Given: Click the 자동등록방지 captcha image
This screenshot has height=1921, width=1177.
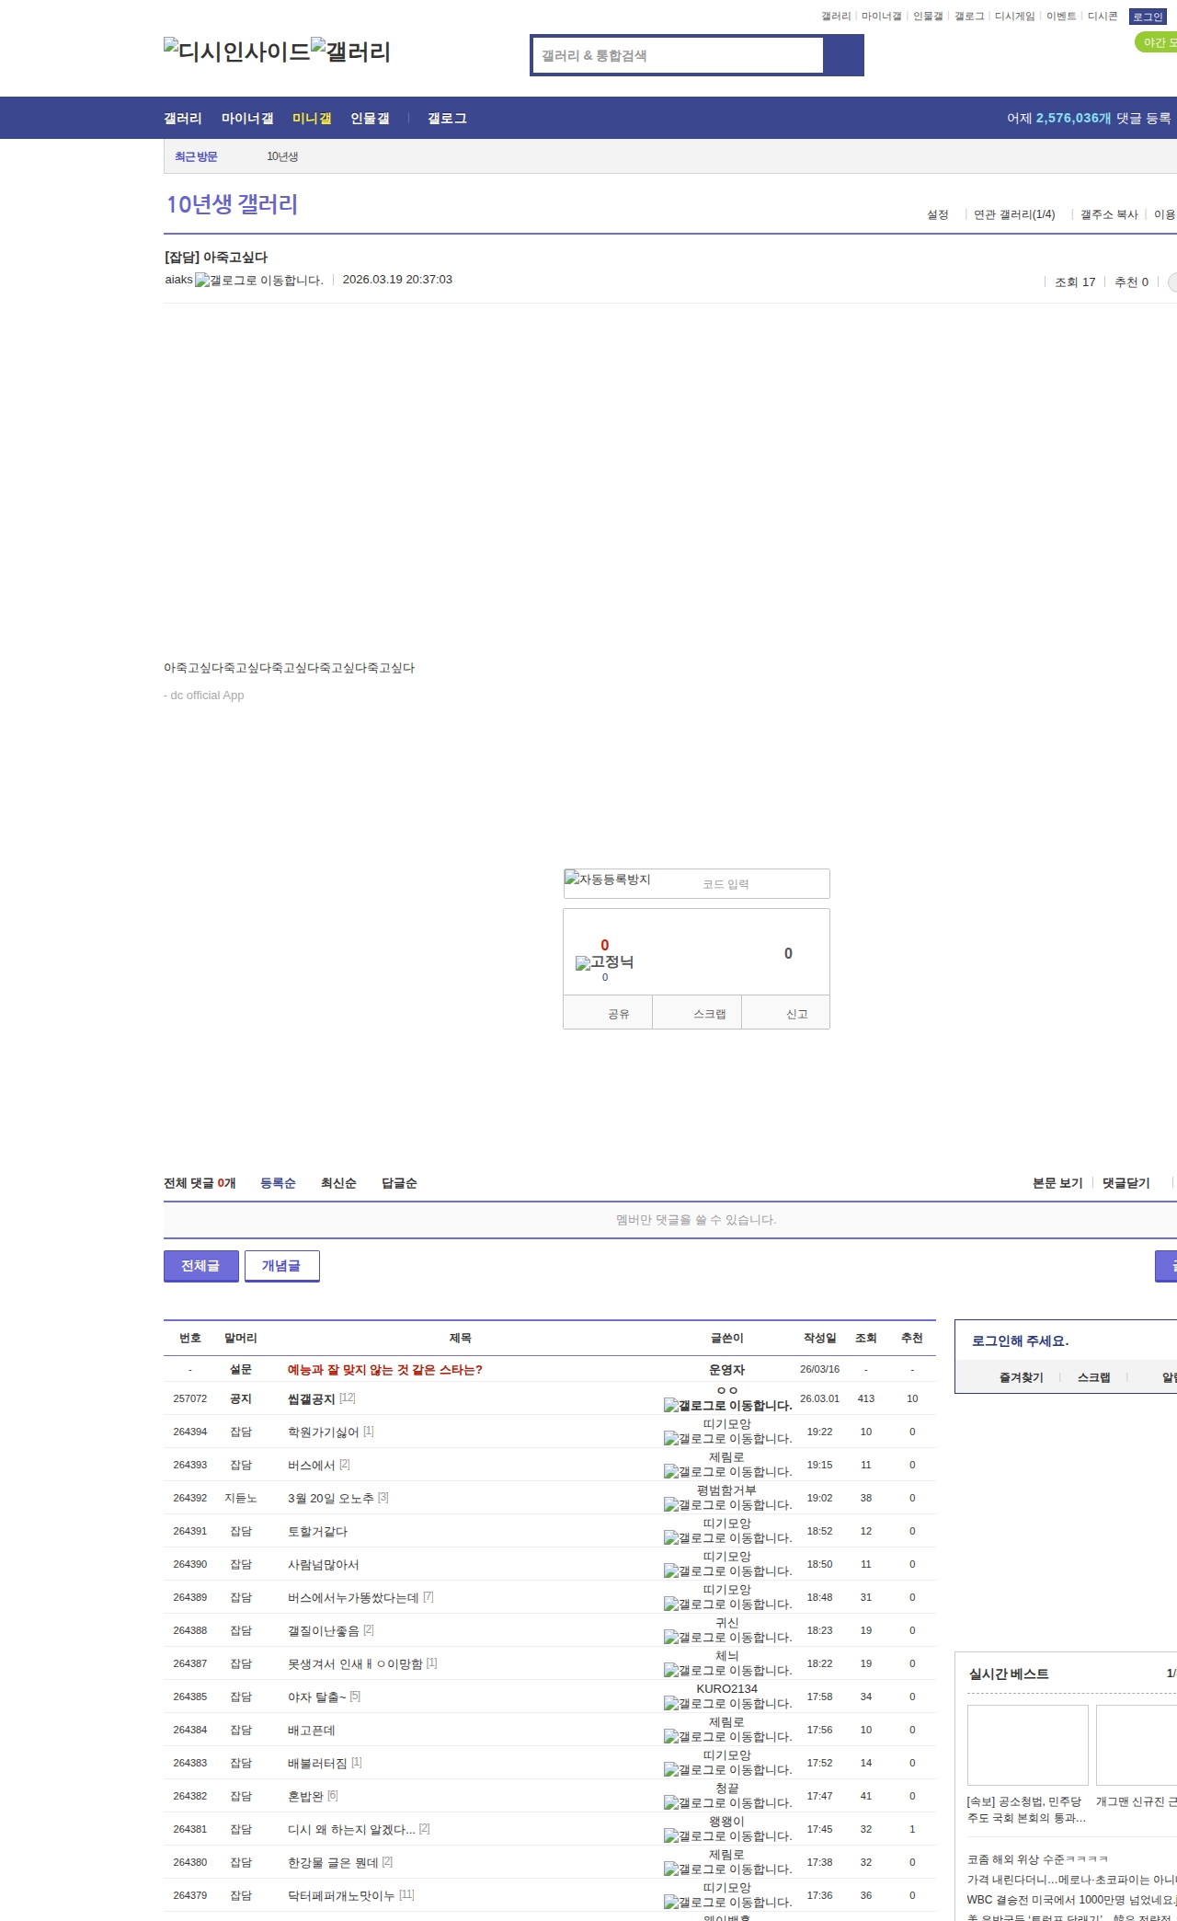Looking at the screenshot, I should pyautogui.click(x=608, y=880).
